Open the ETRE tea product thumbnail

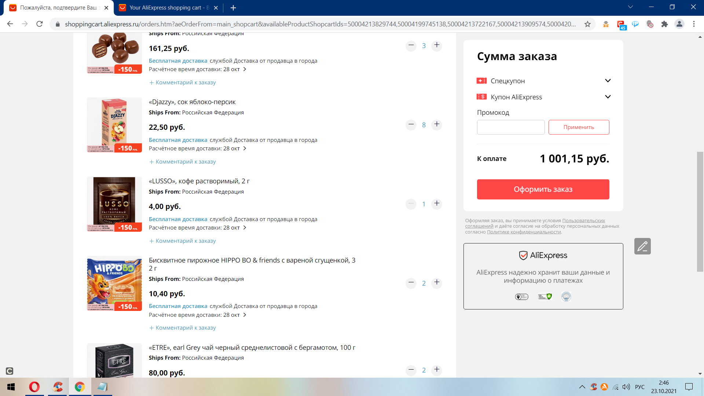[114, 360]
